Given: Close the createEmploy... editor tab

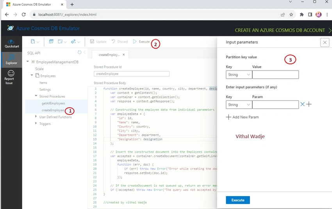Looking at the screenshot, I should (x=124, y=55).
